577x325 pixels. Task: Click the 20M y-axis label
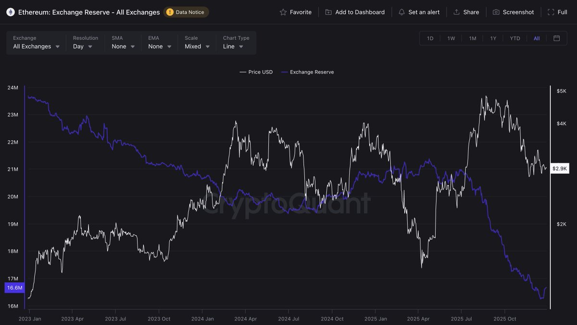point(13,197)
